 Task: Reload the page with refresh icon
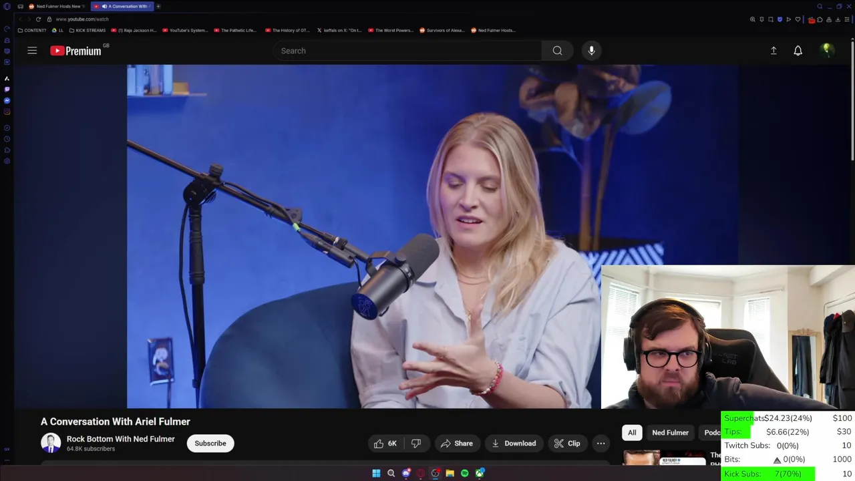pos(38,19)
